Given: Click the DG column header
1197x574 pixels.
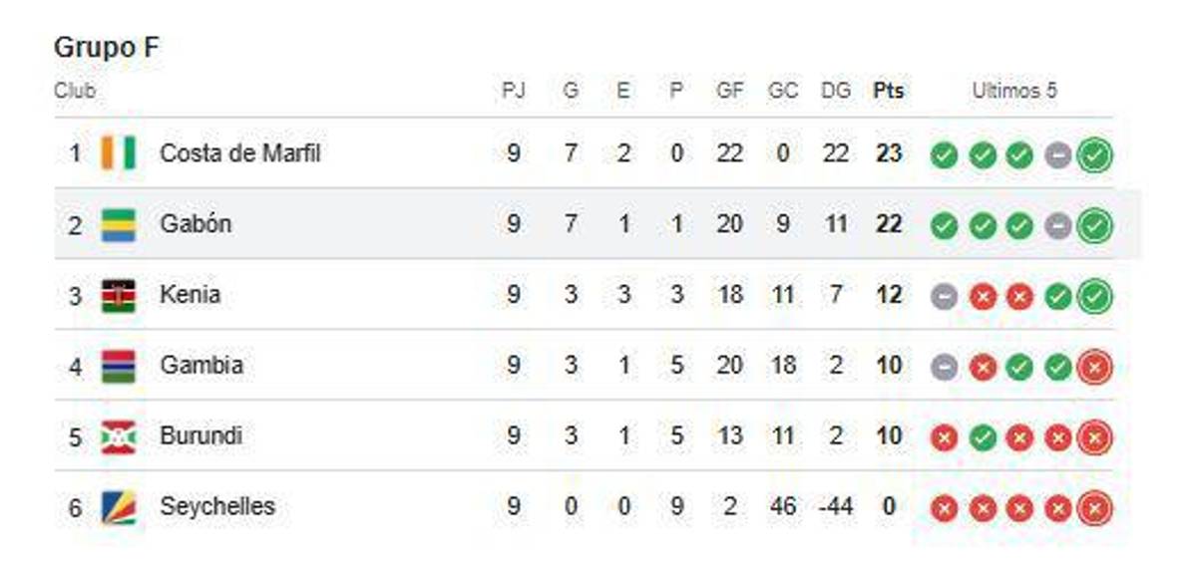Looking at the screenshot, I should pyautogui.click(x=836, y=91).
